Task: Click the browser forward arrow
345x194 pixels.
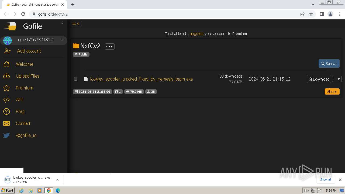Action: pyautogui.click(x=15, y=14)
